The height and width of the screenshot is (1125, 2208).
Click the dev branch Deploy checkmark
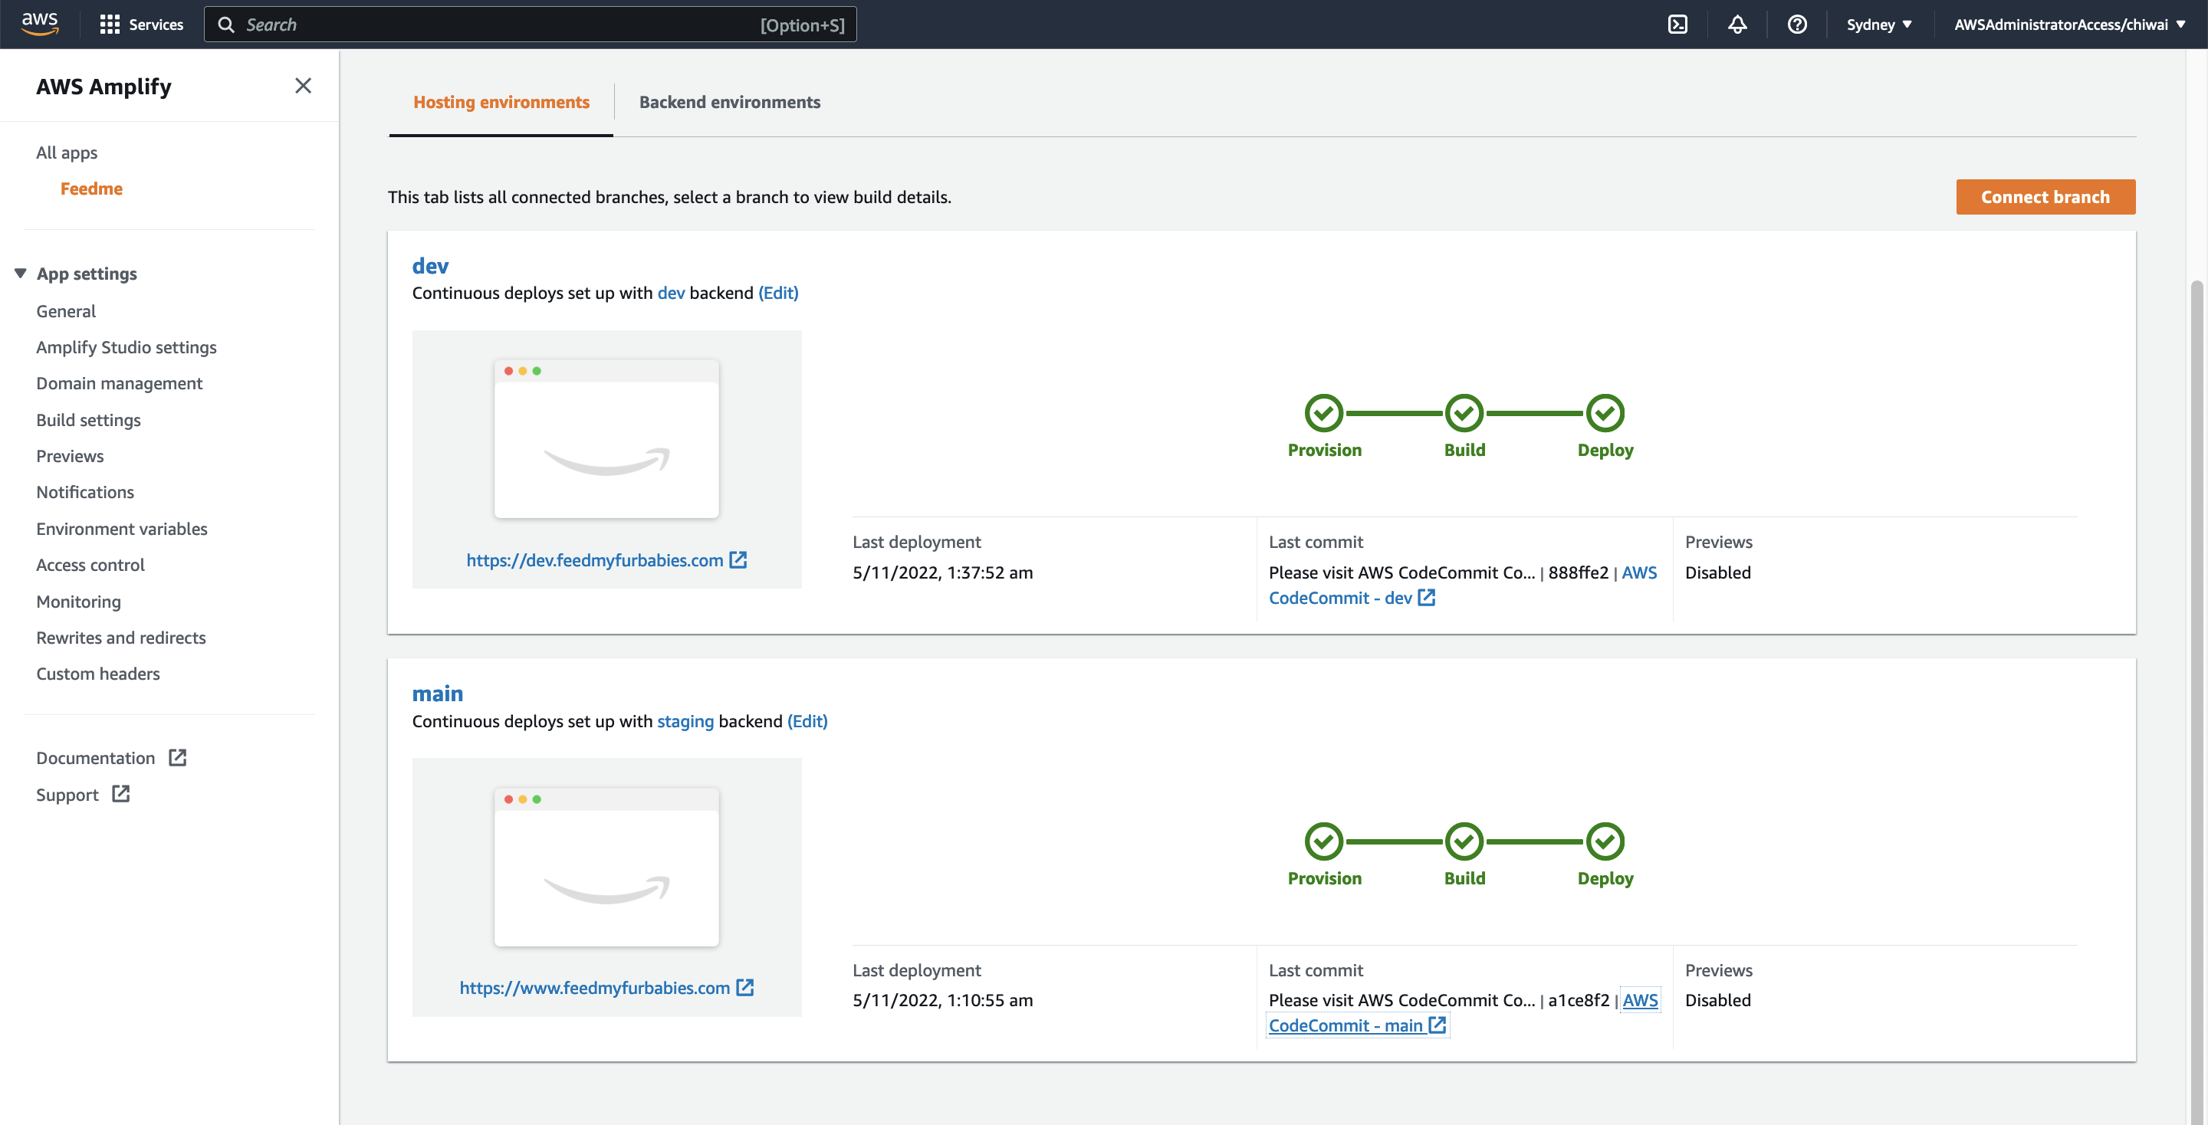1605,413
